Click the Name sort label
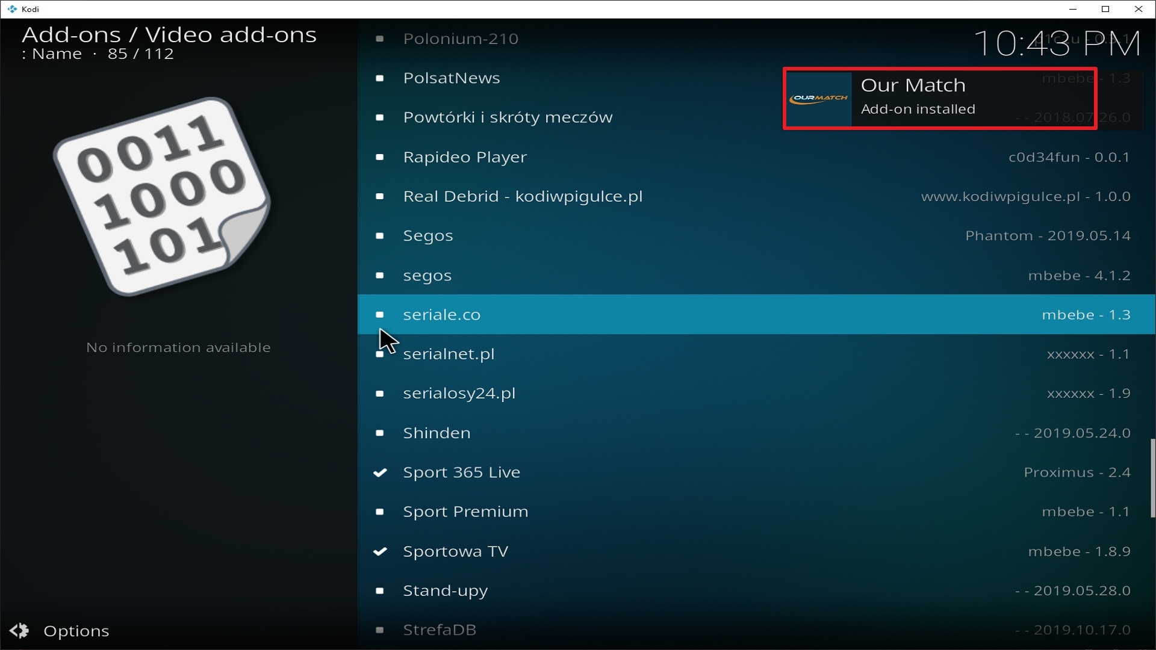Image resolution: width=1156 pixels, height=650 pixels. pyautogui.click(x=57, y=54)
